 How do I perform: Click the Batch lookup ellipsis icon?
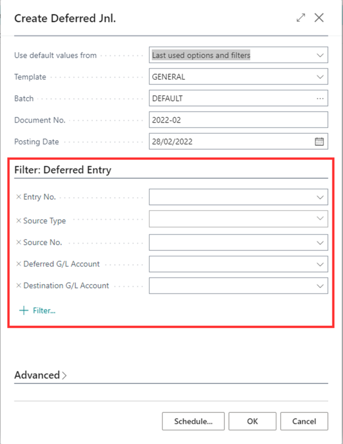(320, 98)
